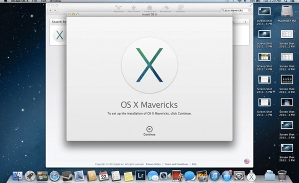Select desktop Screen Shot ending 4 PM
The height and width of the screenshot is (183, 299).
click(x=264, y=62)
